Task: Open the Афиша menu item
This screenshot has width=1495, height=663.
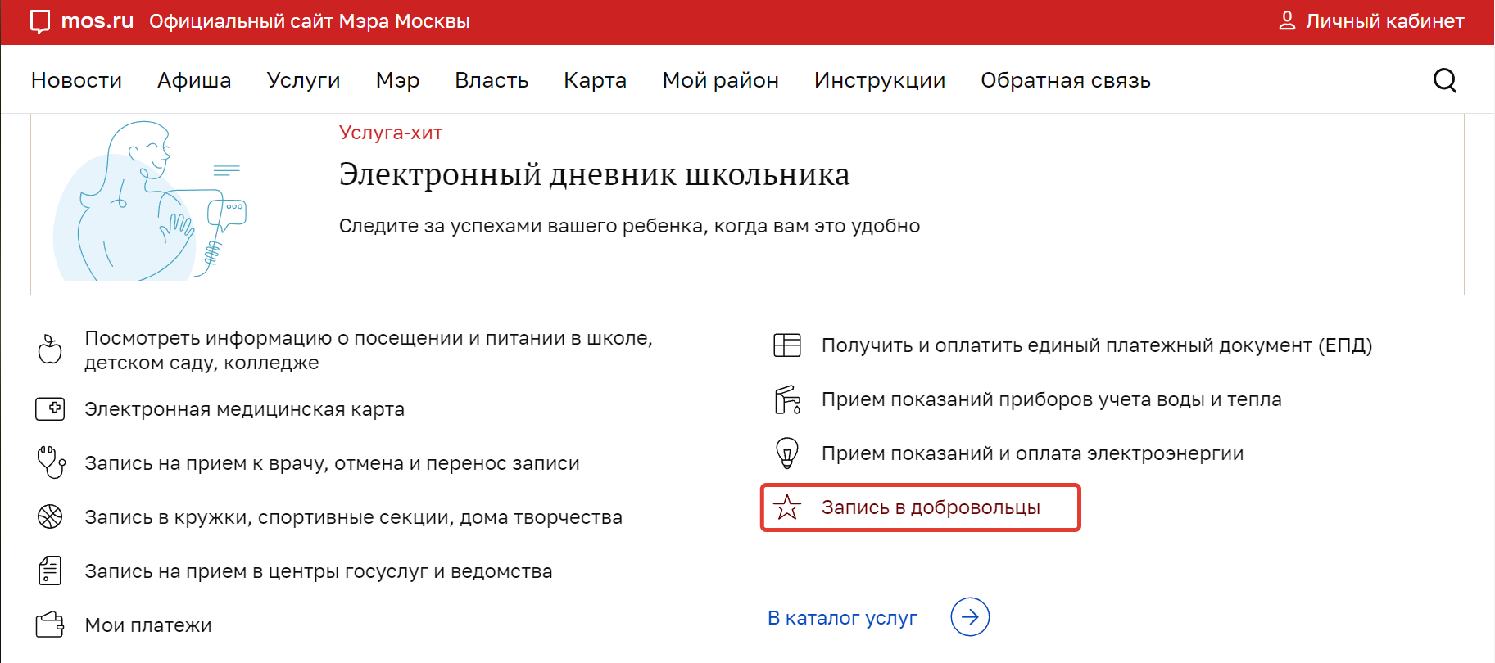Action: tap(194, 80)
